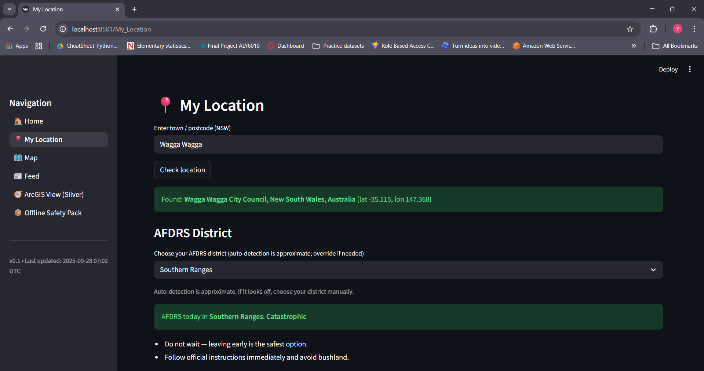Open the Amazon Web Services bookmark

(x=544, y=46)
